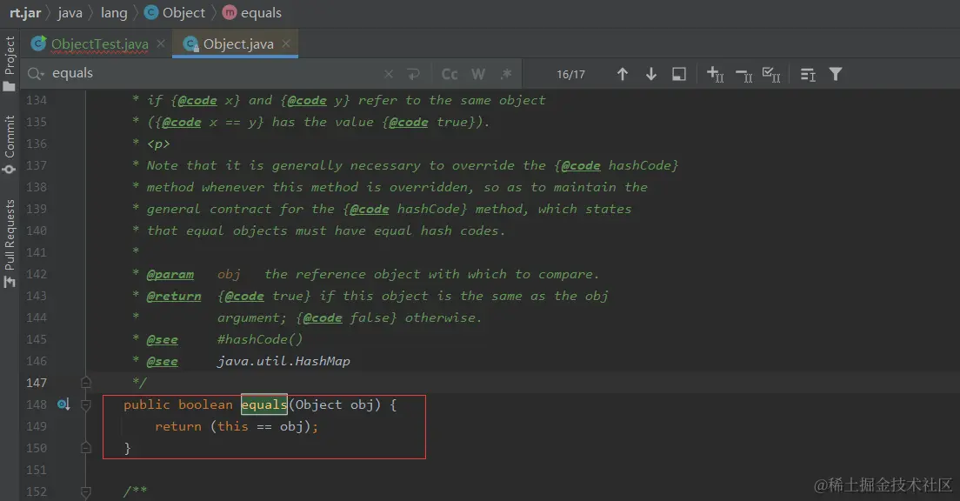
Task: Click the overridden method gutter icon at line 148
Action: click(x=63, y=404)
